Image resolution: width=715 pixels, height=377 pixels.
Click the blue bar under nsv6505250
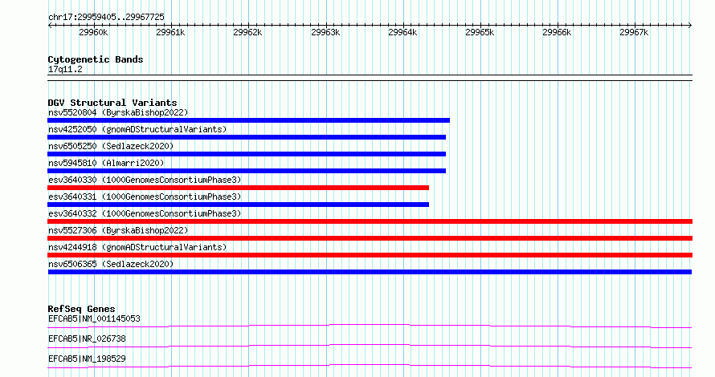247,154
